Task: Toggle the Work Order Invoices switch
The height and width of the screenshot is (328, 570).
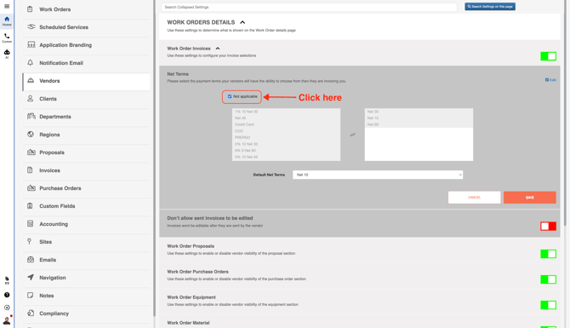Action: [x=548, y=56]
